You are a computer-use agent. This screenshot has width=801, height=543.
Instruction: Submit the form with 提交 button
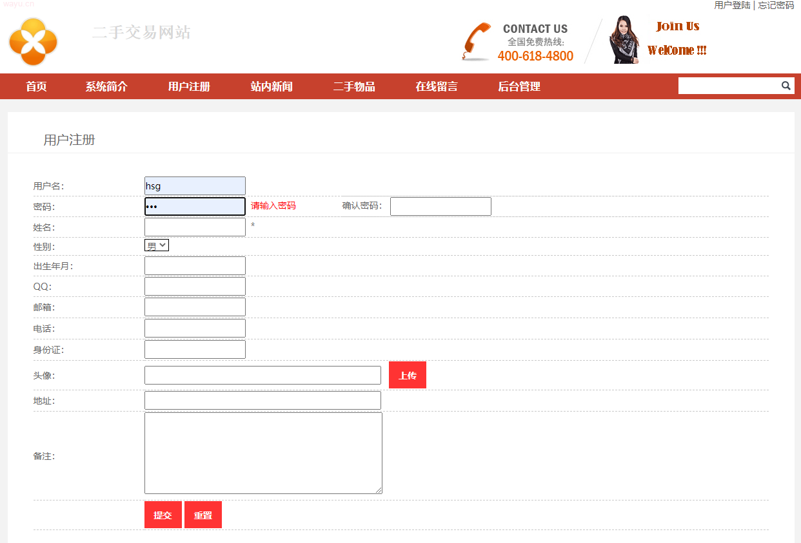pyautogui.click(x=163, y=515)
